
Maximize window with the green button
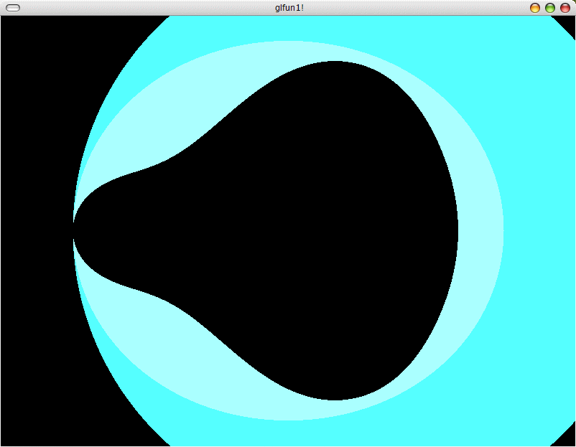click(x=550, y=8)
